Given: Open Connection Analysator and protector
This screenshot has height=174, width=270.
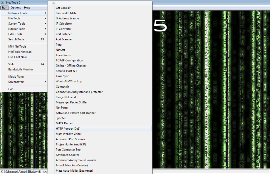Looking at the screenshot, I should pos(100,92).
